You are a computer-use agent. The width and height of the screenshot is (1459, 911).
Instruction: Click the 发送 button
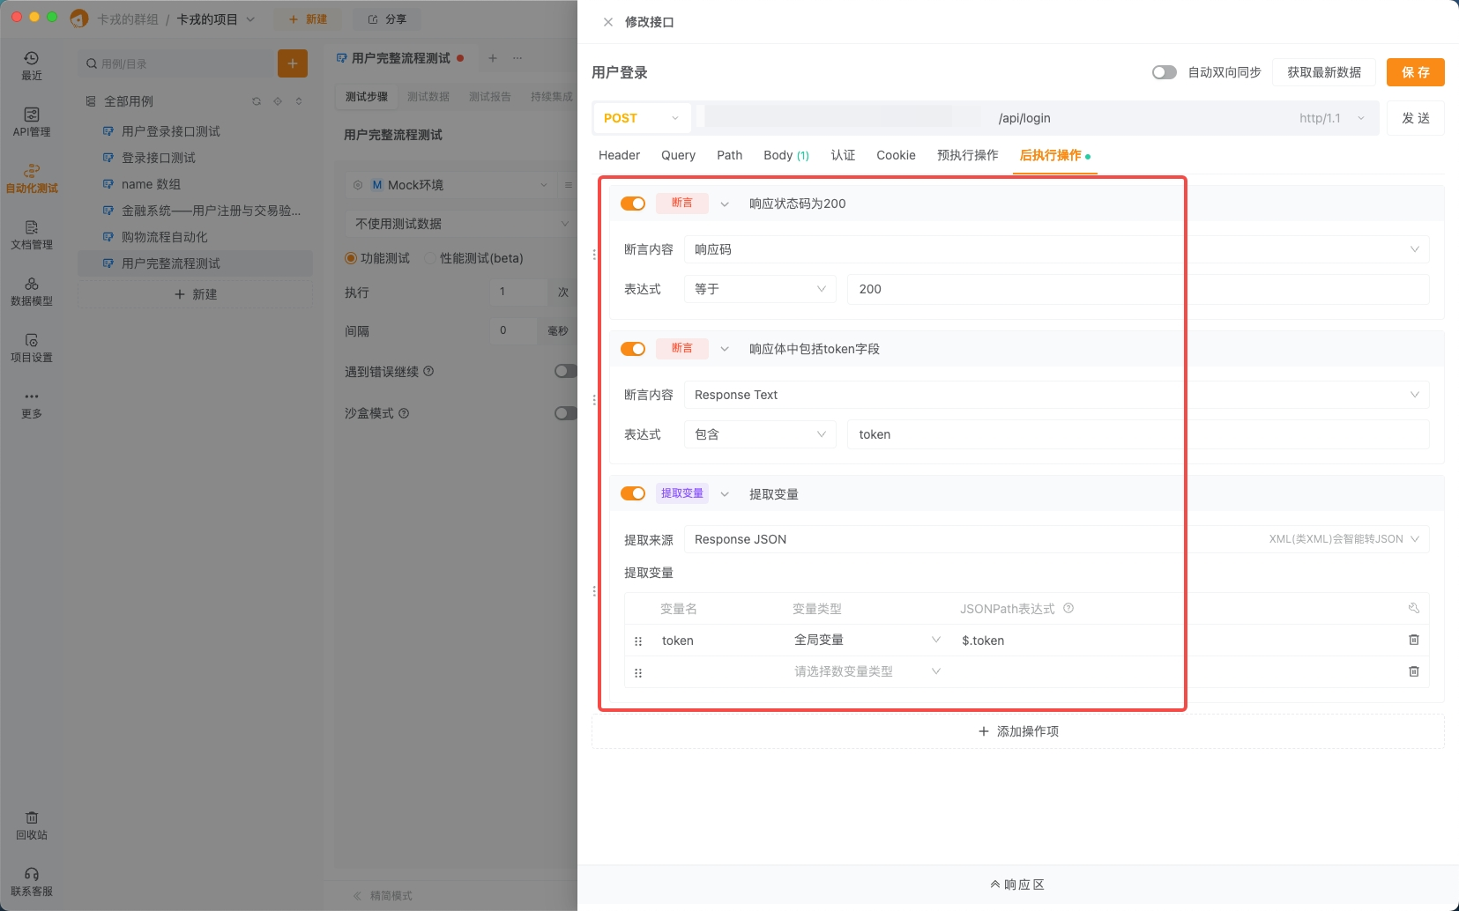[1416, 118]
